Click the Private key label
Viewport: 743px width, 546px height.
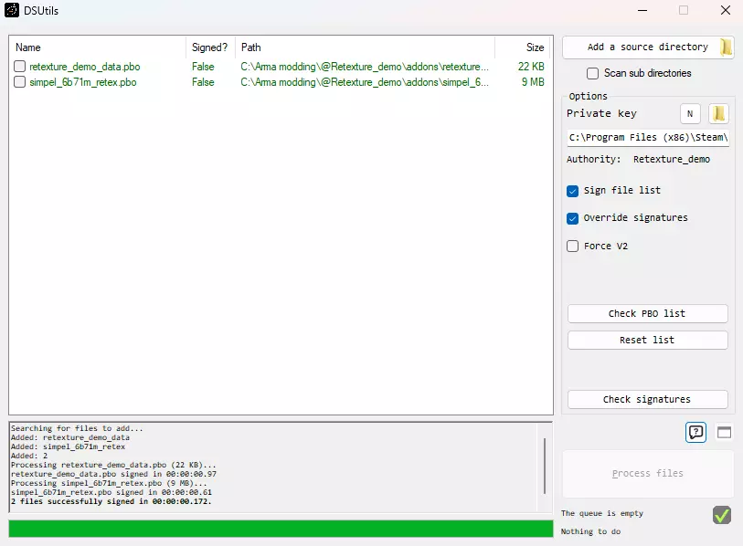pyautogui.click(x=601, y=113)
